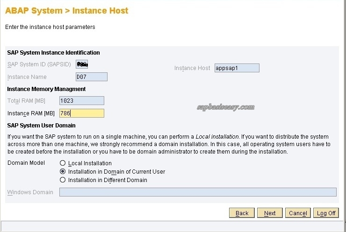Click 'SAP System Instance Identification' section title
This screenshot has height=232, width=346.
[x=53, y=53]
